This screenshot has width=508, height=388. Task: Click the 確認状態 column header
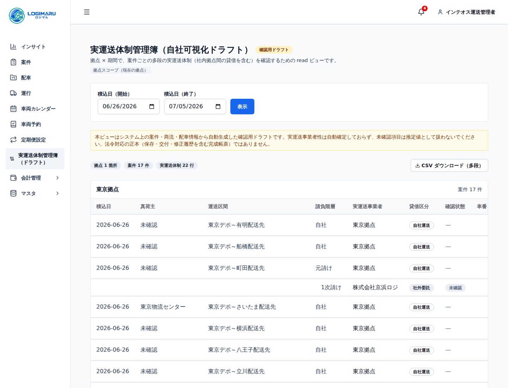click(455, 206)
